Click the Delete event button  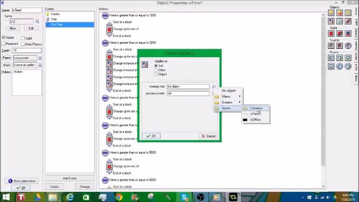point(54,187)
